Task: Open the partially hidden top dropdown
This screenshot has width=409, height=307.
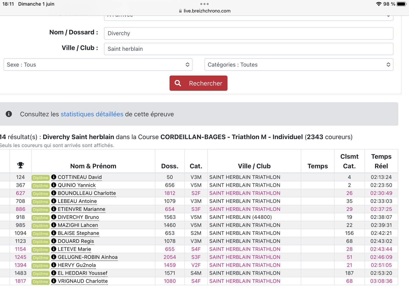Action: (248, 17)
